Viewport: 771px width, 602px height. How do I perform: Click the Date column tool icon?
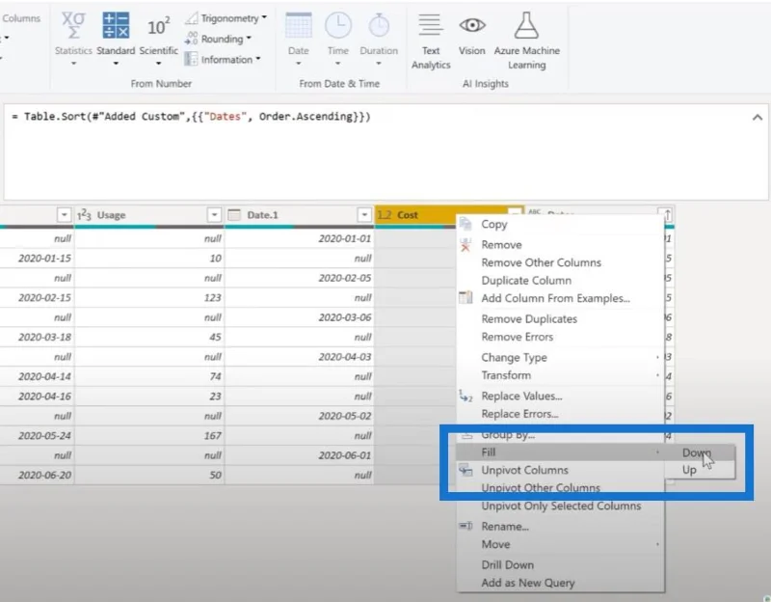point(299,26)
